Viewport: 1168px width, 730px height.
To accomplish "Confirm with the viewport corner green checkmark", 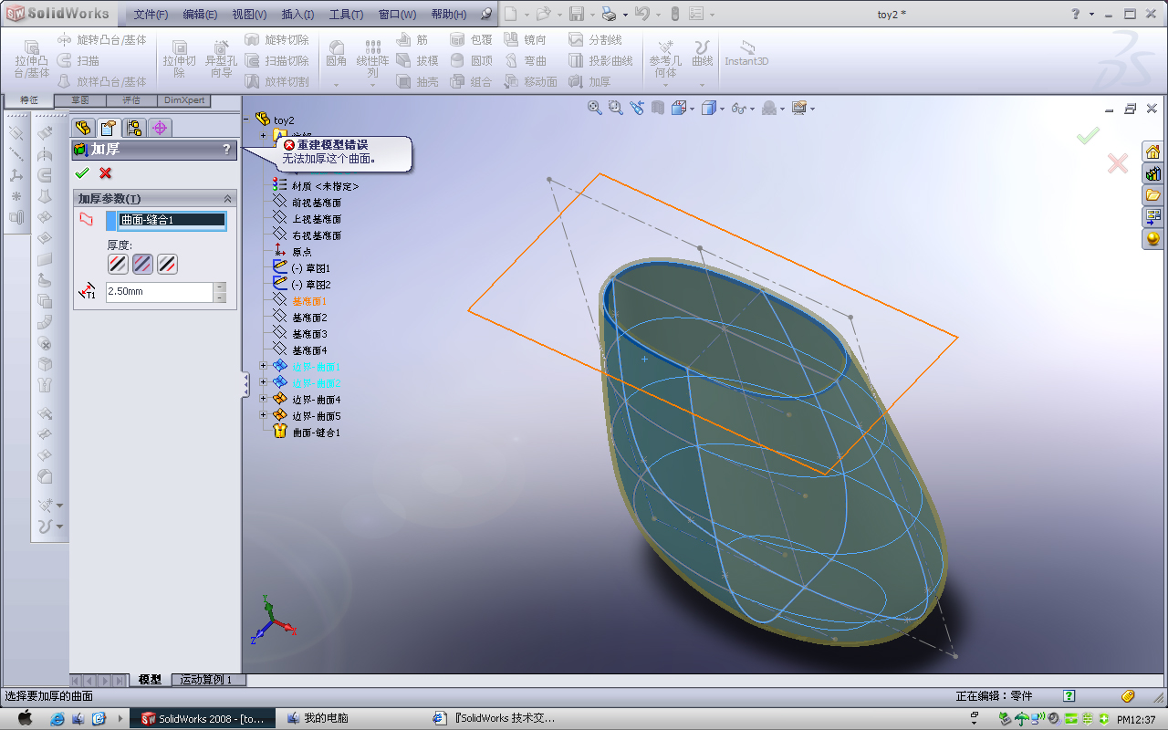I will (x=1088, y=137).
